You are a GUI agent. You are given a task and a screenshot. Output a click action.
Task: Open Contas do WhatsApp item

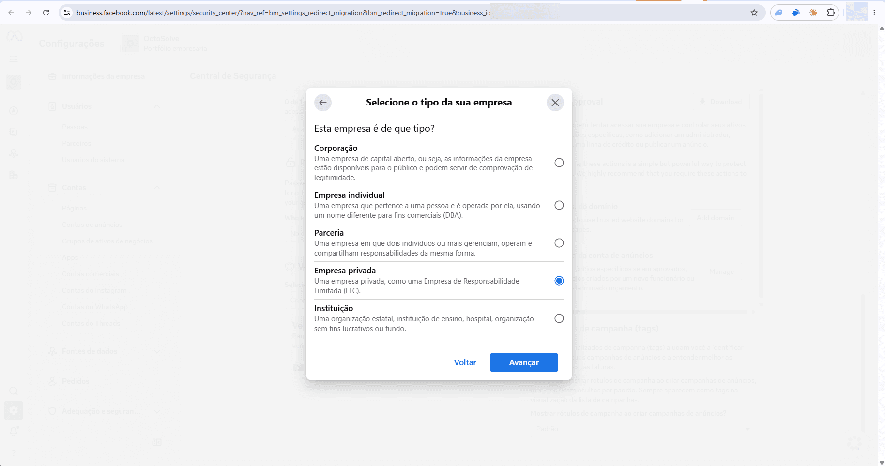click(x=95, y=307)
